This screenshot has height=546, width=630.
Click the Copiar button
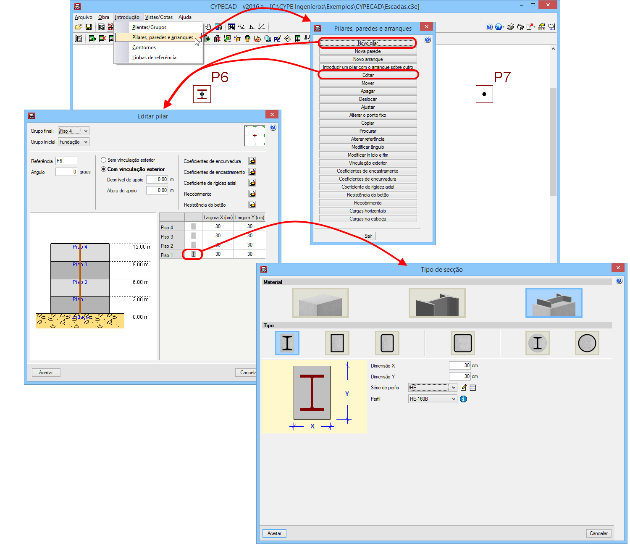coord(368,123)
